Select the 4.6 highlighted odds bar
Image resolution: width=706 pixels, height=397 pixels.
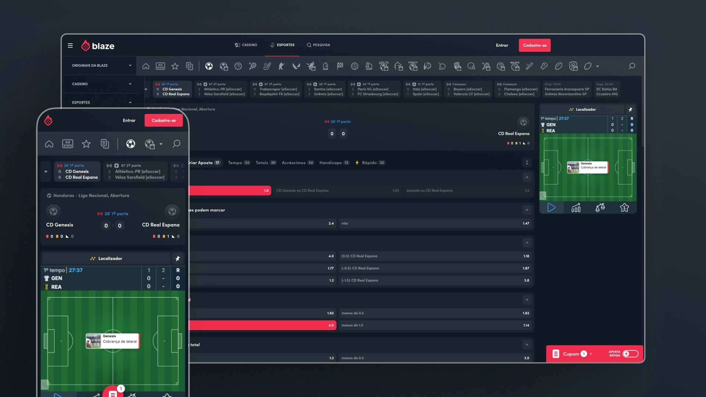click(x=263, y=325)
